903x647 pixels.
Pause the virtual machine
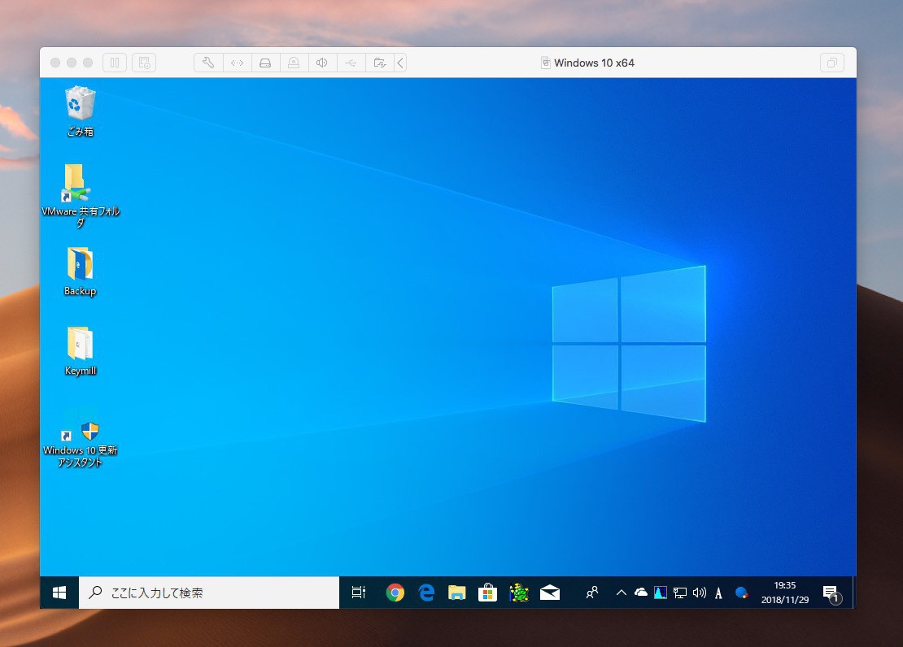point(115,63)
